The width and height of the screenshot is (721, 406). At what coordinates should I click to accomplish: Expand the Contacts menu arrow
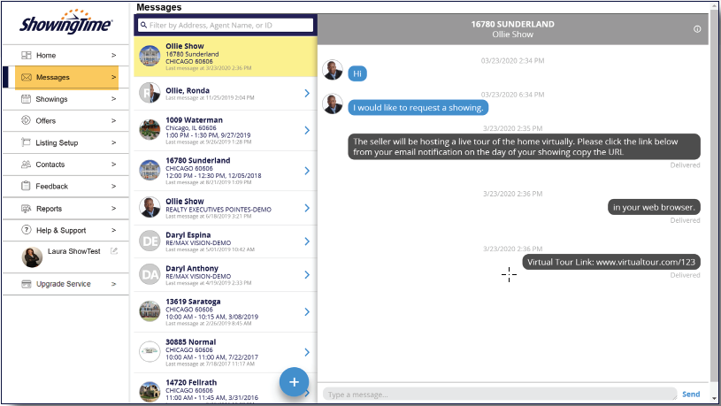(113, 165)
